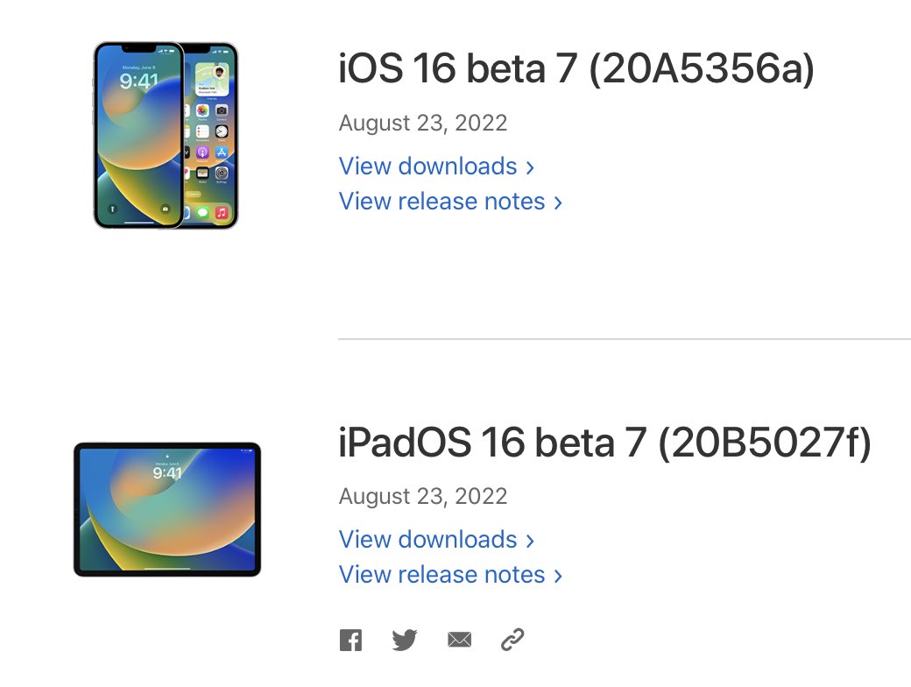Click the August 23, 2022 date under iOS
911x687 pixels.
pos(423,123)
